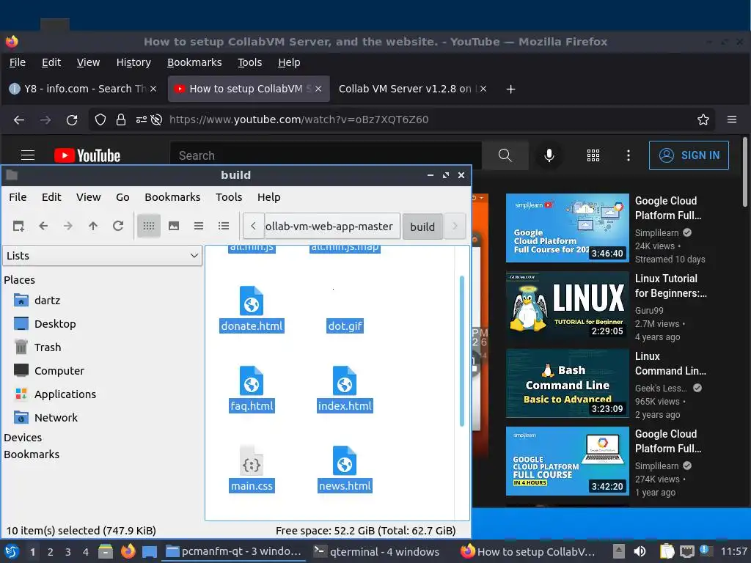Select the faq.html file icon
This screenshot has width=751, height=563.
point(252,380)
